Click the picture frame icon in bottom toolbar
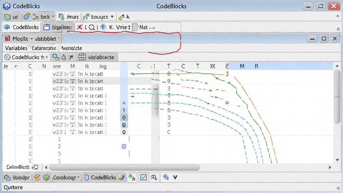Screen dimensions: 343x193 coord(143,178)
